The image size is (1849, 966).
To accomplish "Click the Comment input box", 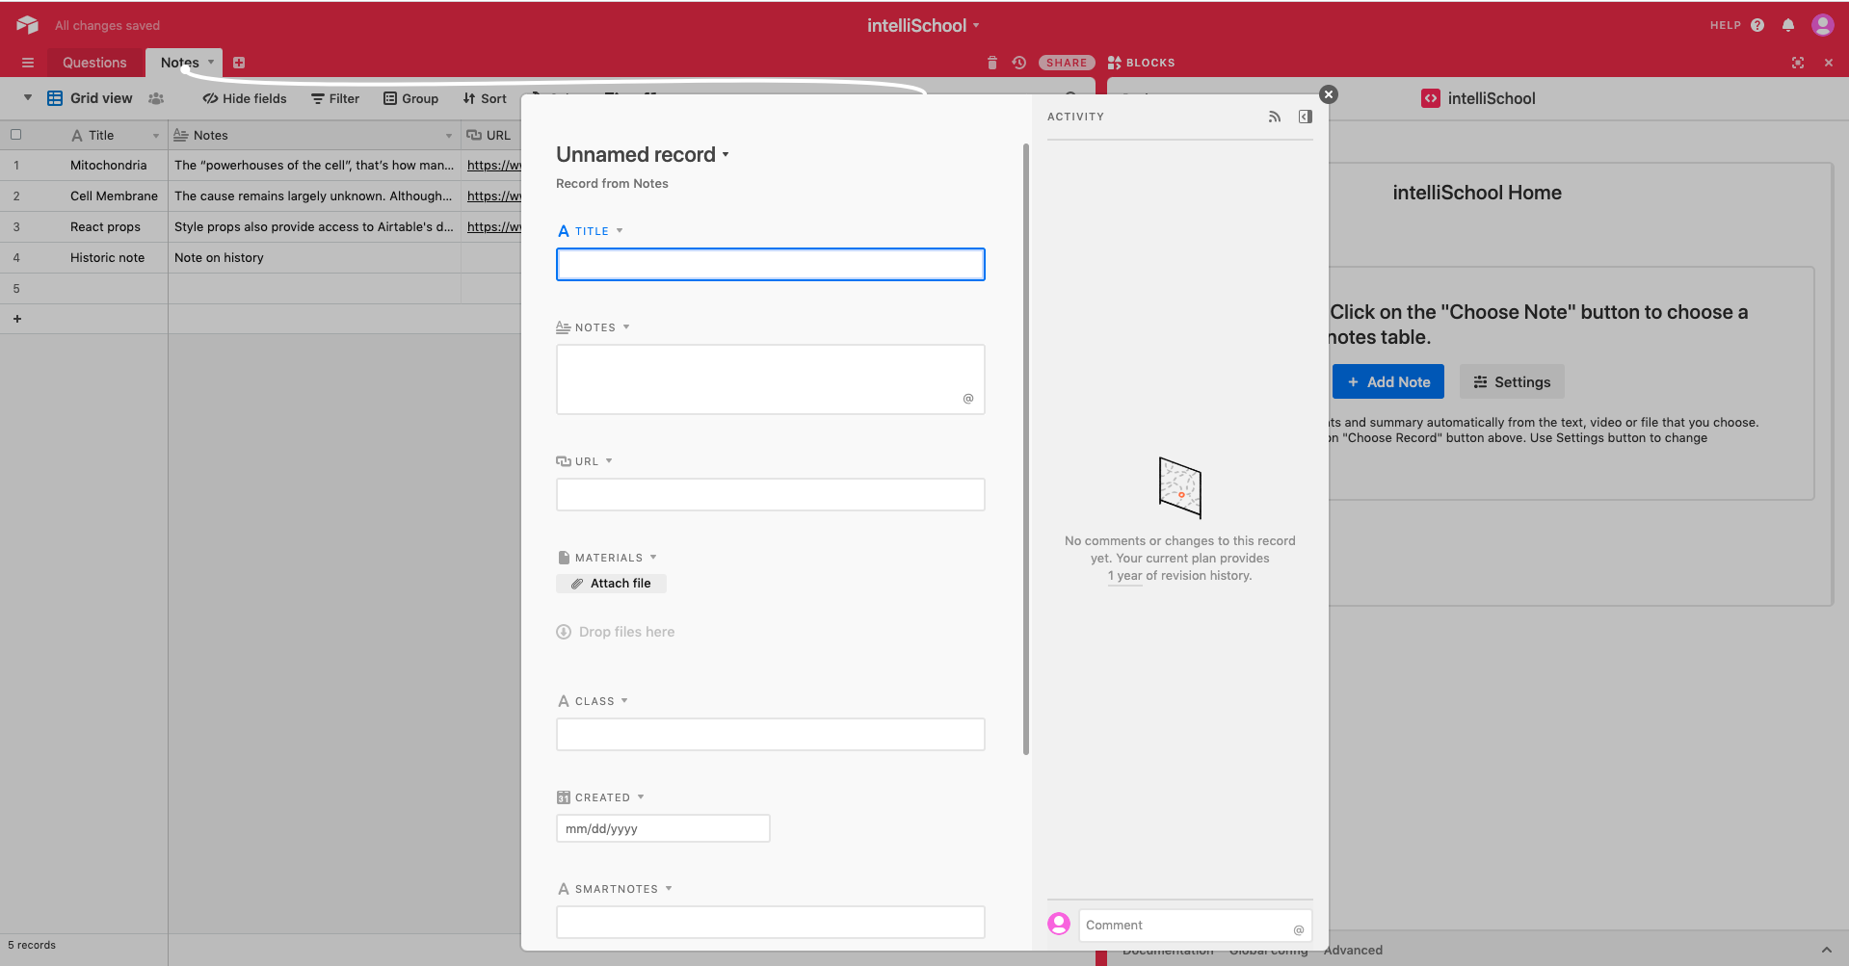I will coord(1195,926).
